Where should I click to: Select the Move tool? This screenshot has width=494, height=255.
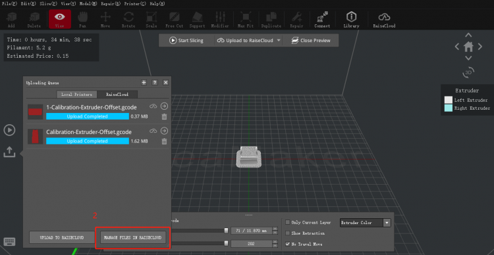(105, 20)
